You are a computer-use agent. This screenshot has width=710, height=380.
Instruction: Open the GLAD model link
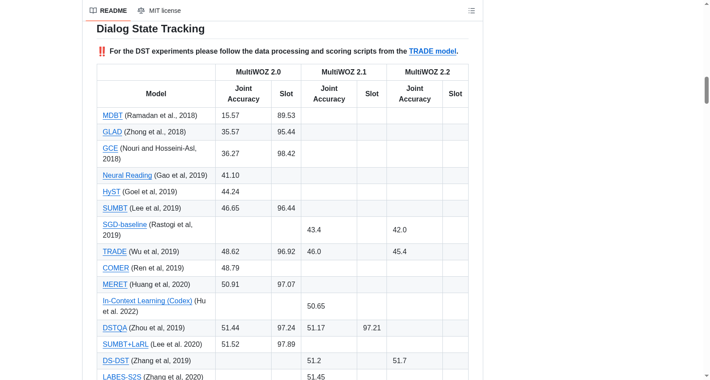coord(112,132)
